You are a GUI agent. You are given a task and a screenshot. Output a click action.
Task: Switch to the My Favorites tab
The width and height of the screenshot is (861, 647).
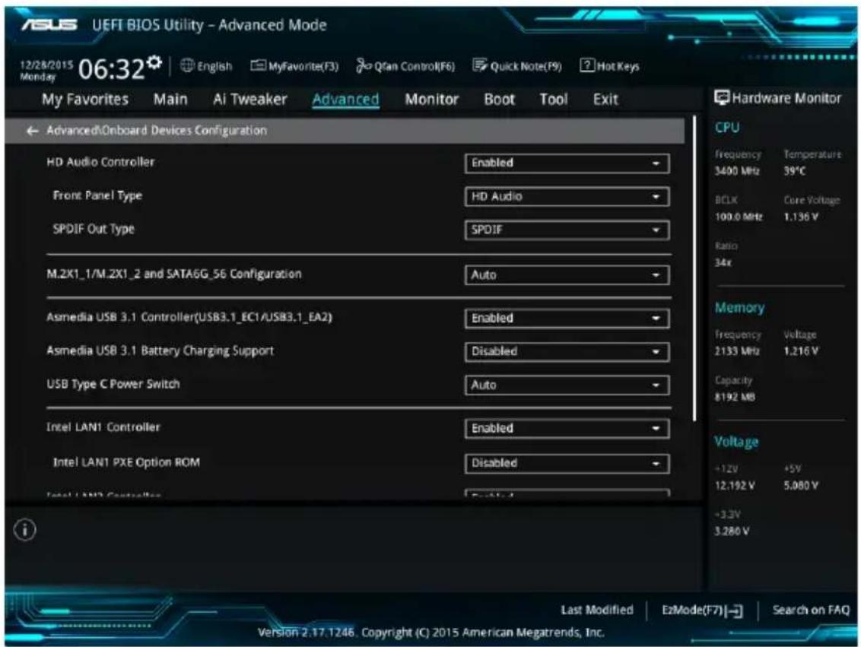click(85, 100)
